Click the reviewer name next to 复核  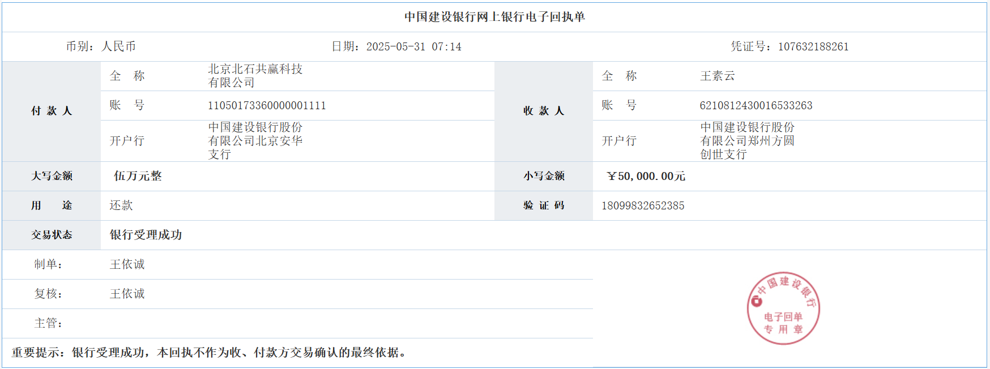(x=127, y=294)
